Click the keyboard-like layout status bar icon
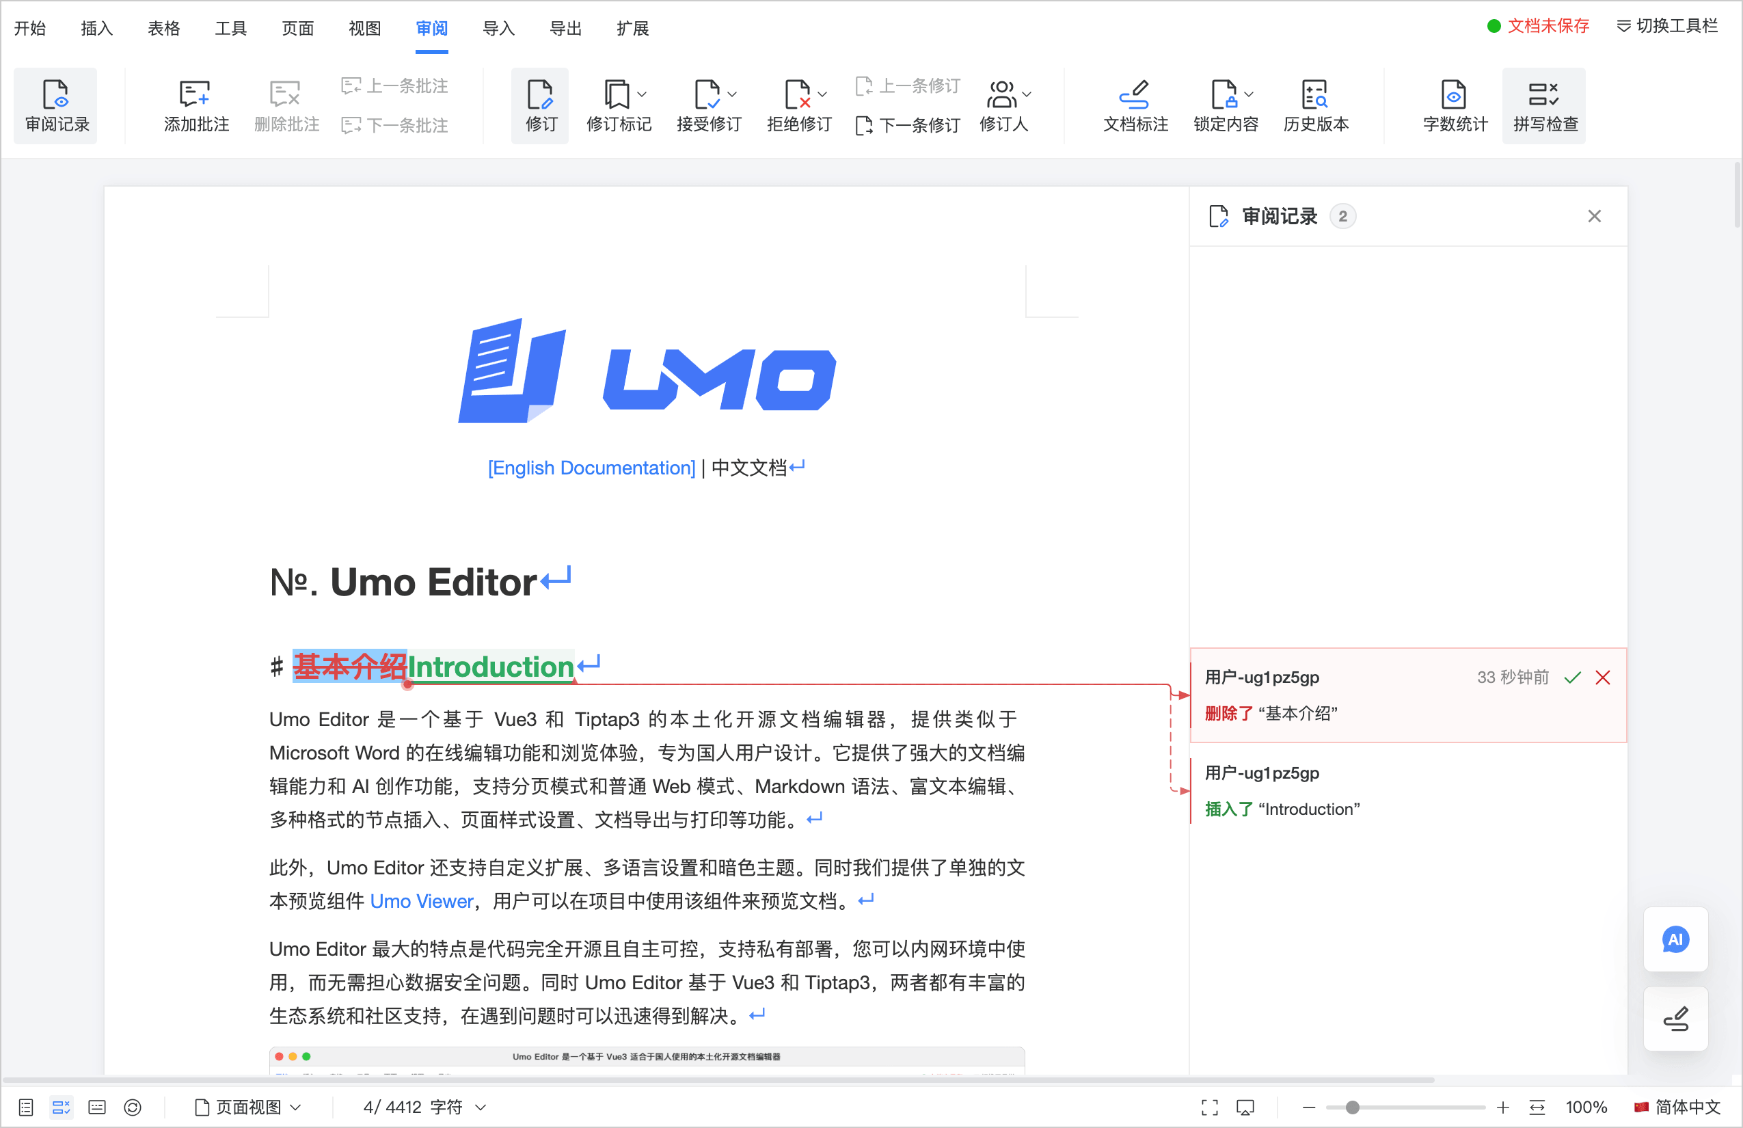This screenshot has height=1128, width=1743. tap(96, 1107)
